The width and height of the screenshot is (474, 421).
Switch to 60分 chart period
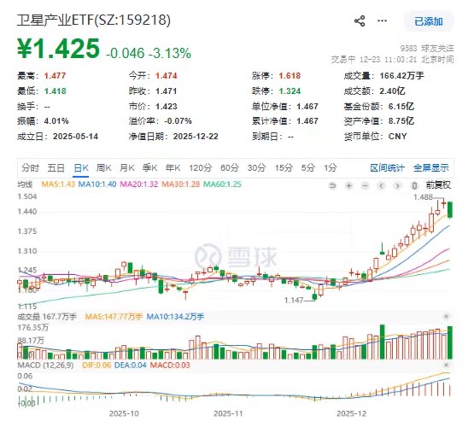click(x=230, y=167)
